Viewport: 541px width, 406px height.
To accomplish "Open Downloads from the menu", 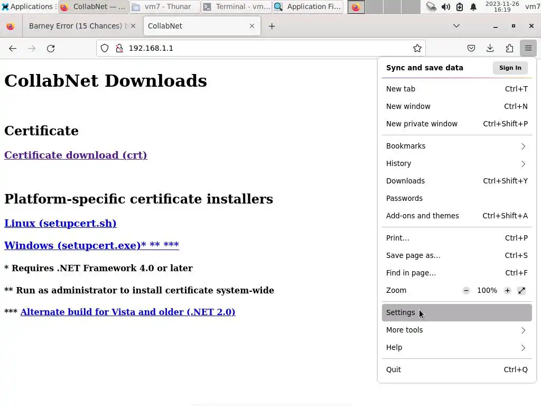I will coord(457,181).
